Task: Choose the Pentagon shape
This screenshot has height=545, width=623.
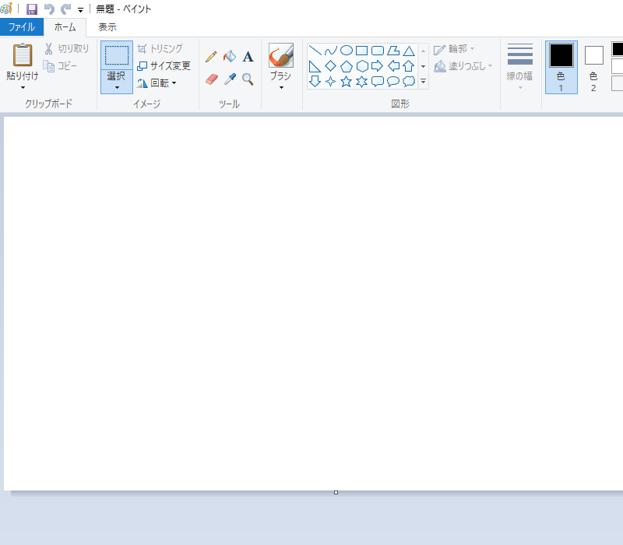Action: (347, 66)
